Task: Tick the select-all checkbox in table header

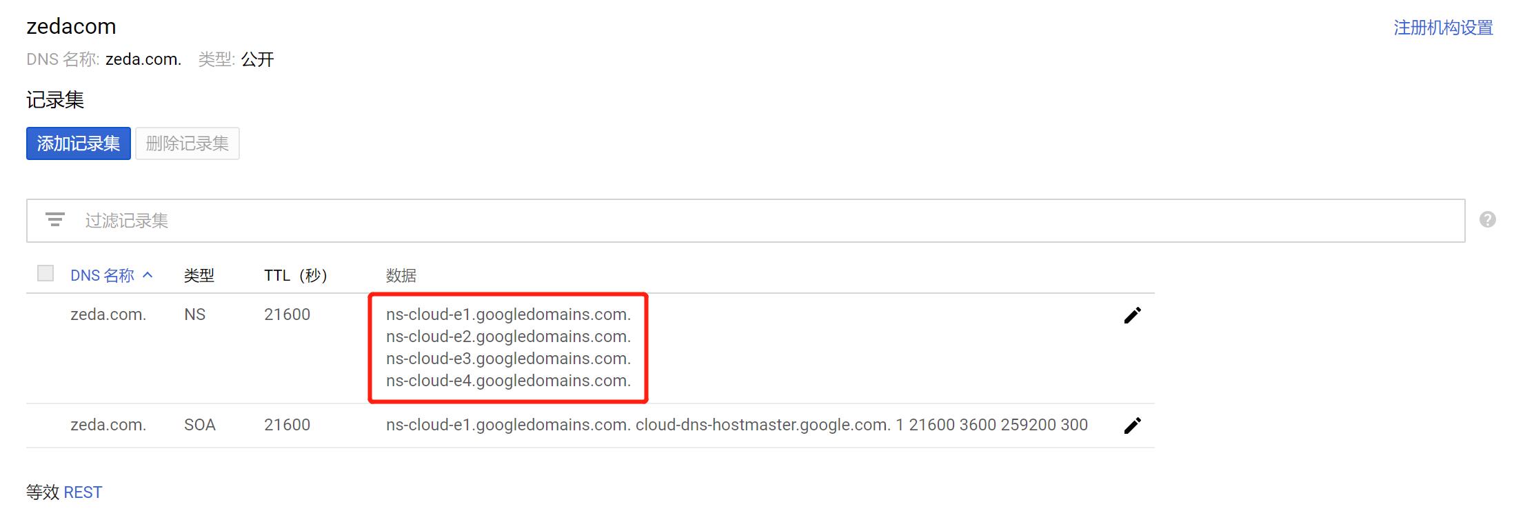Action: [x=46, y=273]
